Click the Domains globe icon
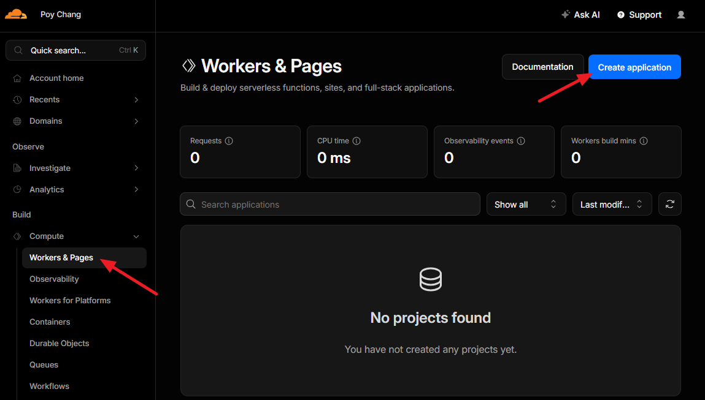The image size is (705, 400). click(x=17, y=121)
